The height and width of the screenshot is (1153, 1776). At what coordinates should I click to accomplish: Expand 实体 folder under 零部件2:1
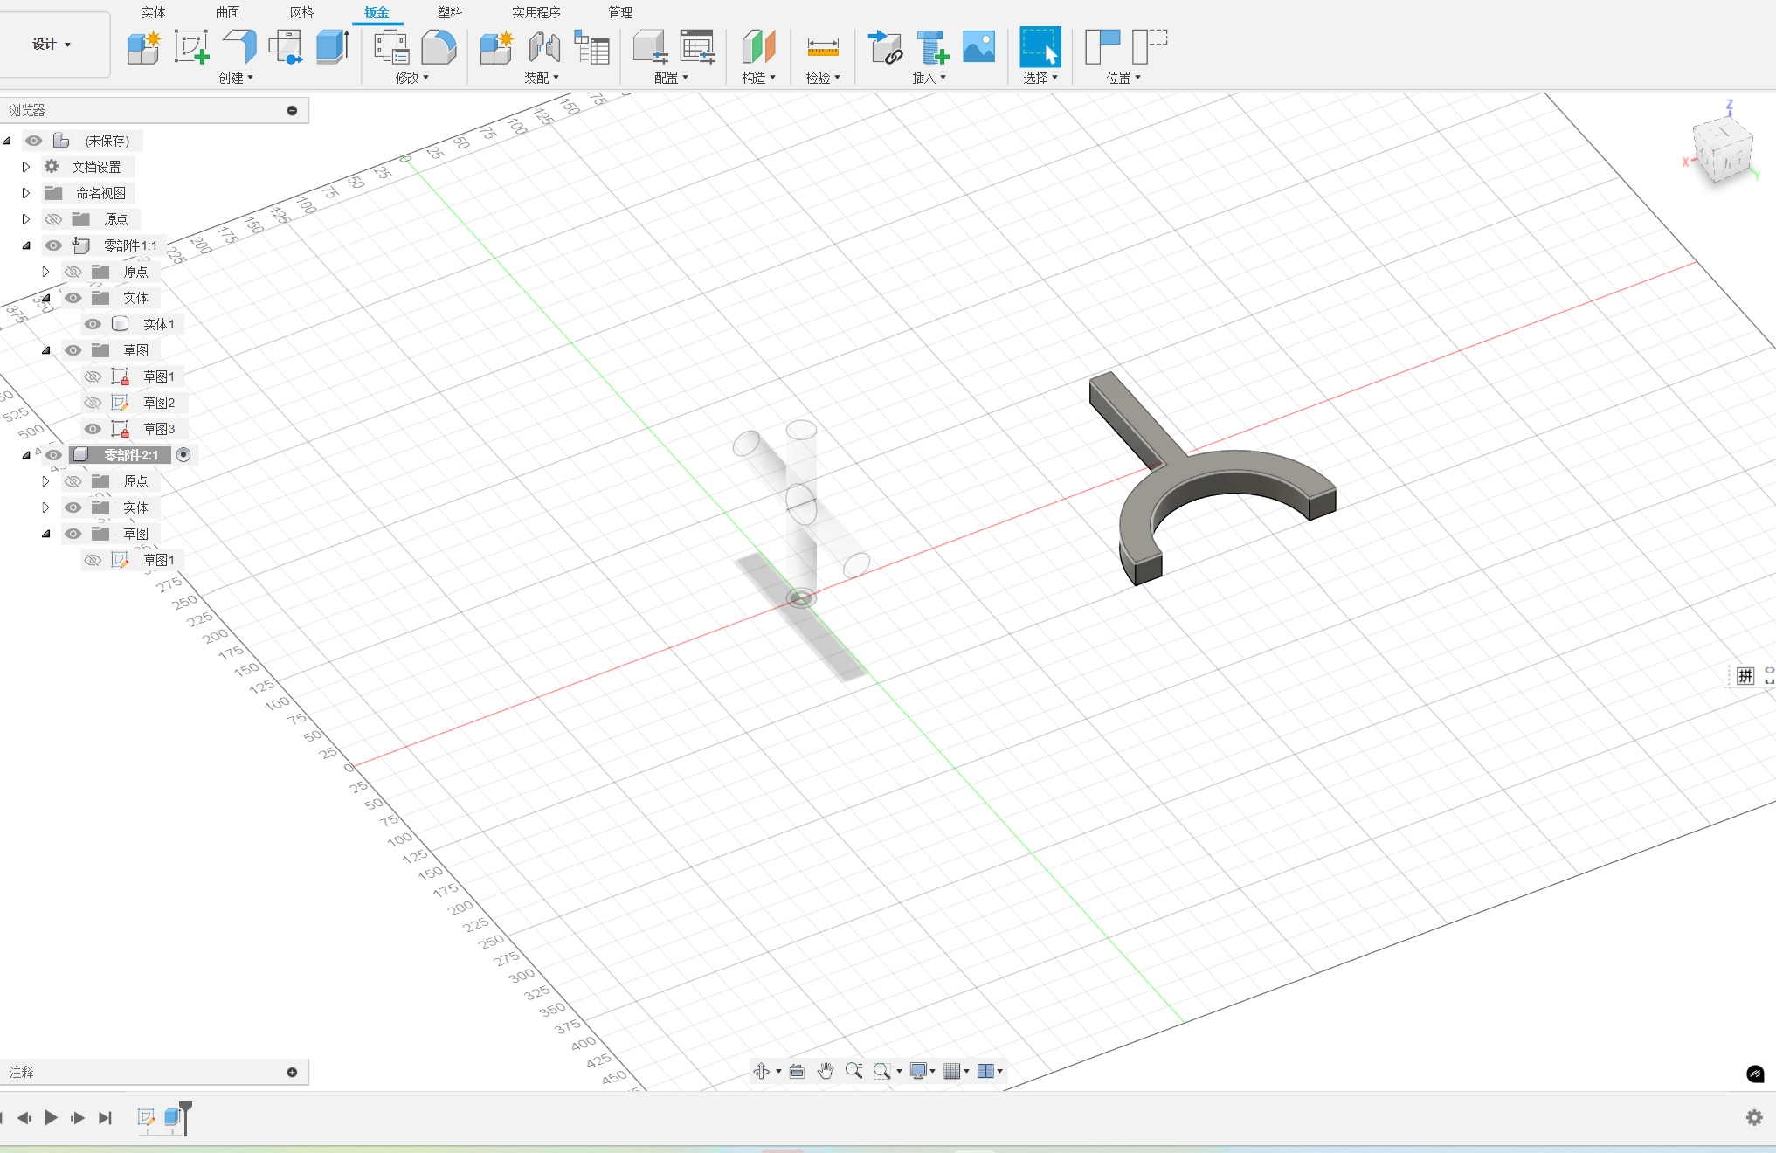(x=45, y=507)
